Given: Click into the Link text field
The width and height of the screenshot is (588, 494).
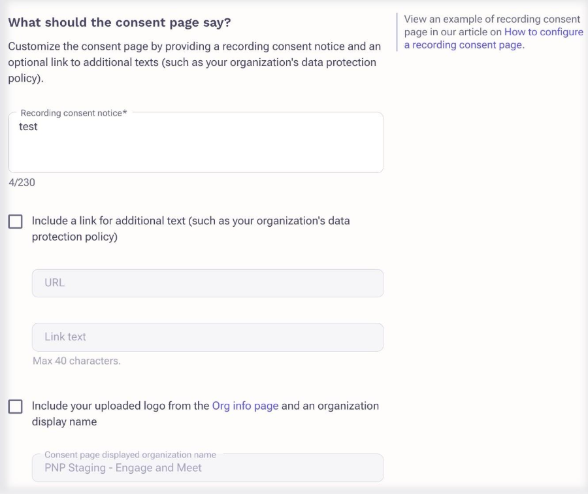Looking at the screenshot, I should (207, 337).
